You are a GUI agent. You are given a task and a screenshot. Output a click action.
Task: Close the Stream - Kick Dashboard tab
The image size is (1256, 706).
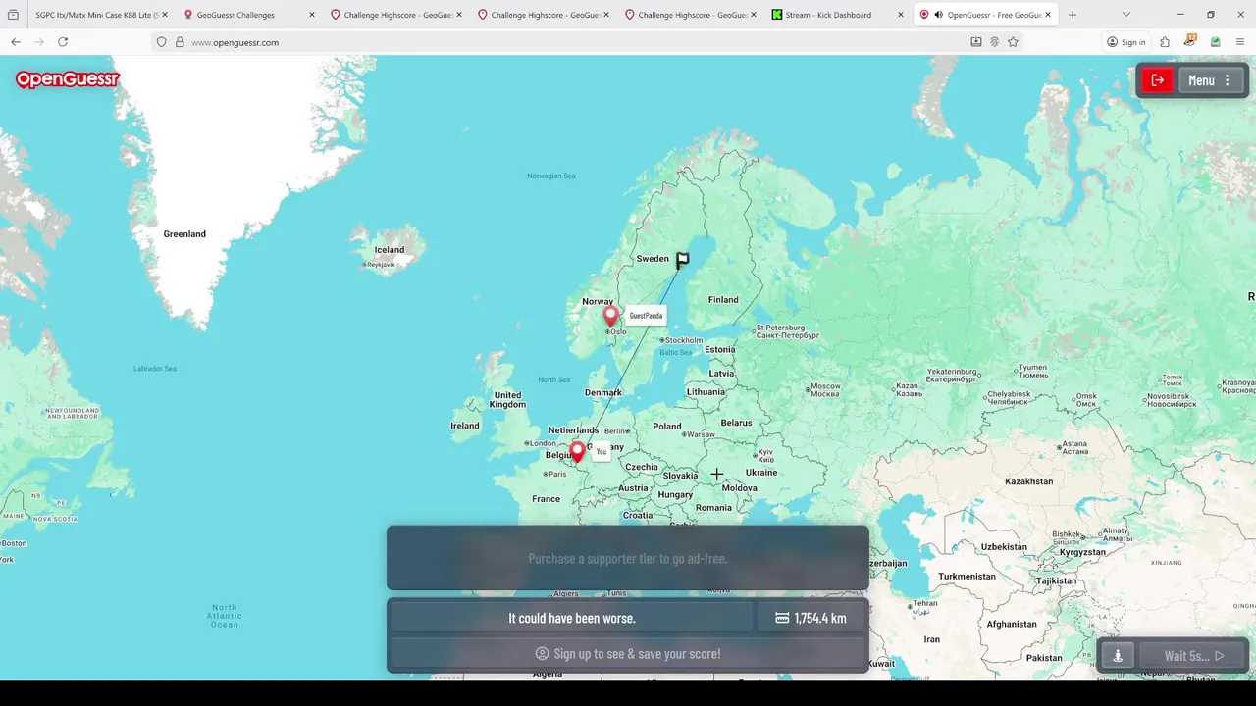901,15
